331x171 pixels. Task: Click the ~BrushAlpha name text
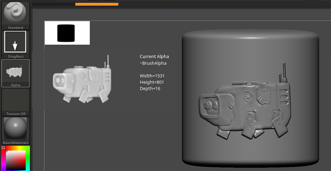pos(154,63)
